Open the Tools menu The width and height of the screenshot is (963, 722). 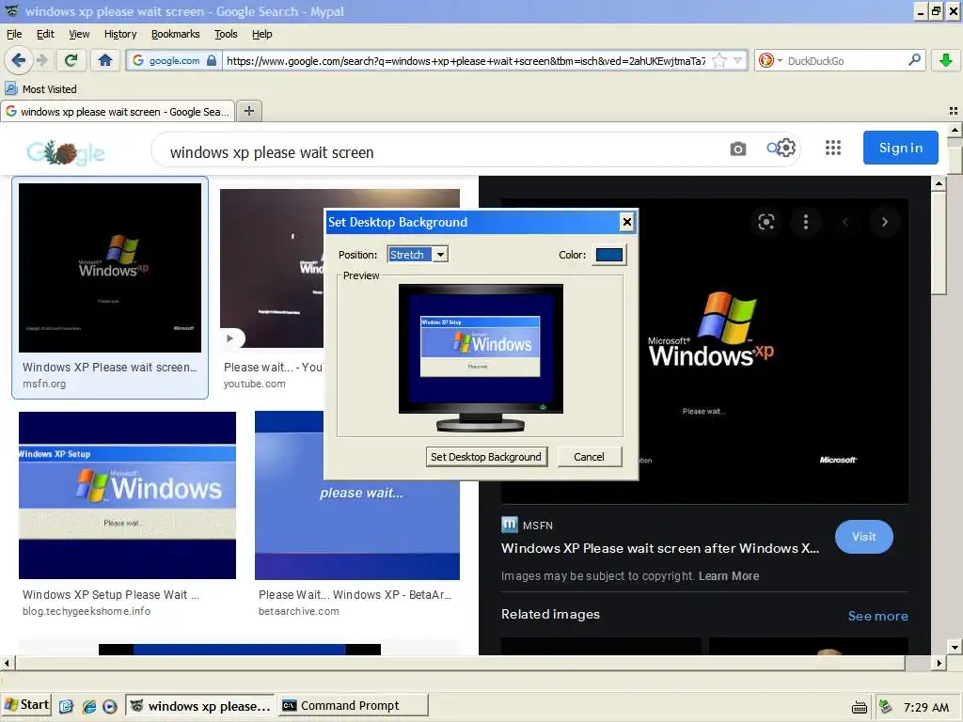tap(226, 34)
